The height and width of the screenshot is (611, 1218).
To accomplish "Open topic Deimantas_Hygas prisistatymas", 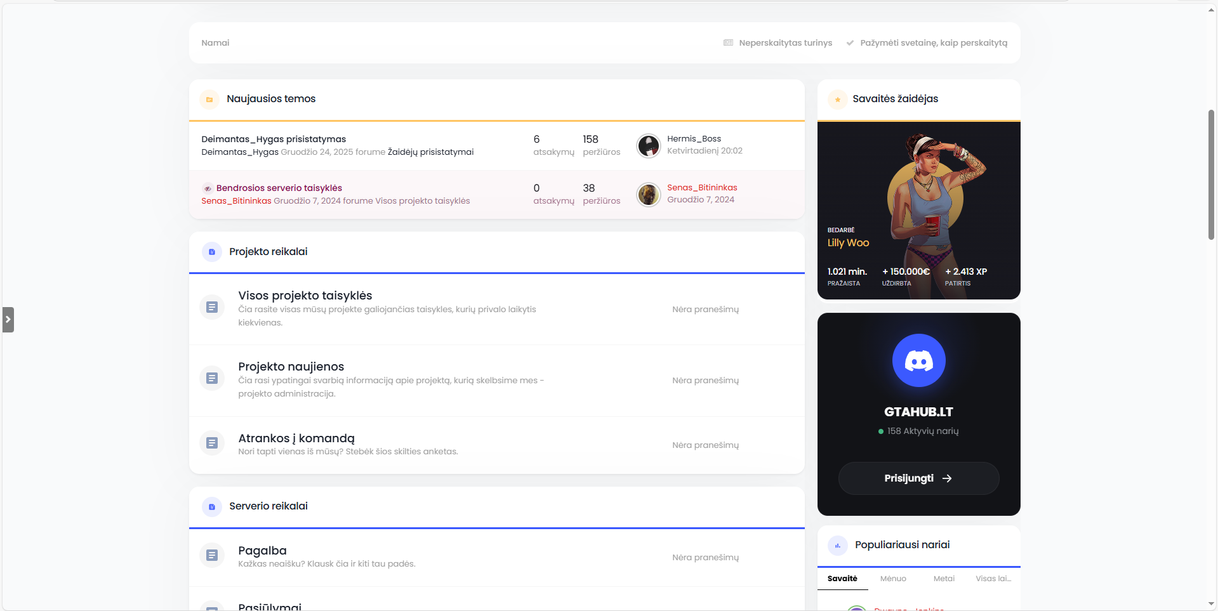I will 274,139.
